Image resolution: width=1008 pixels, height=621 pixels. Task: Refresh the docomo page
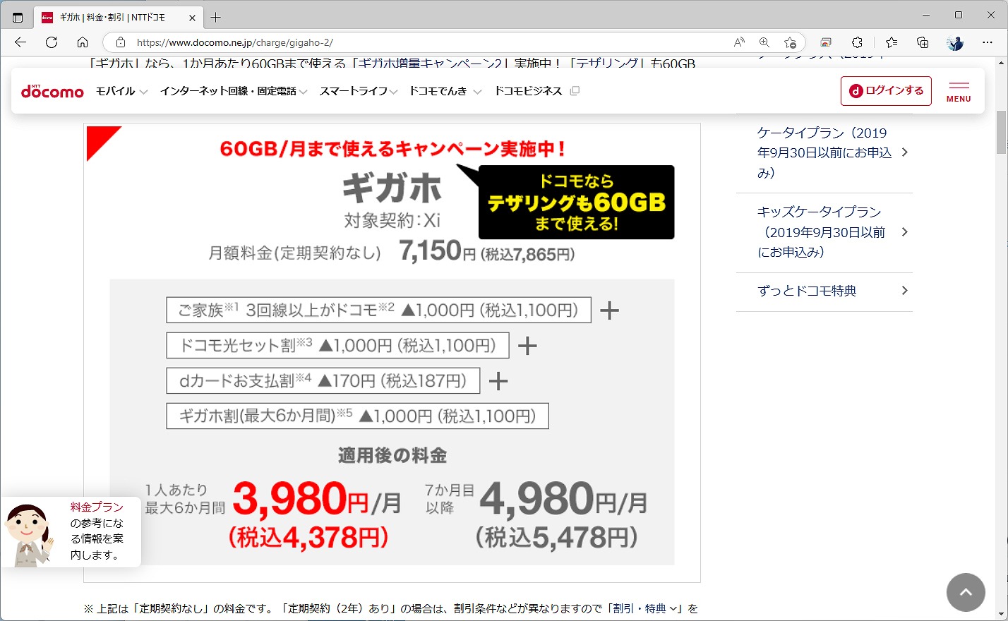(50, 42)
